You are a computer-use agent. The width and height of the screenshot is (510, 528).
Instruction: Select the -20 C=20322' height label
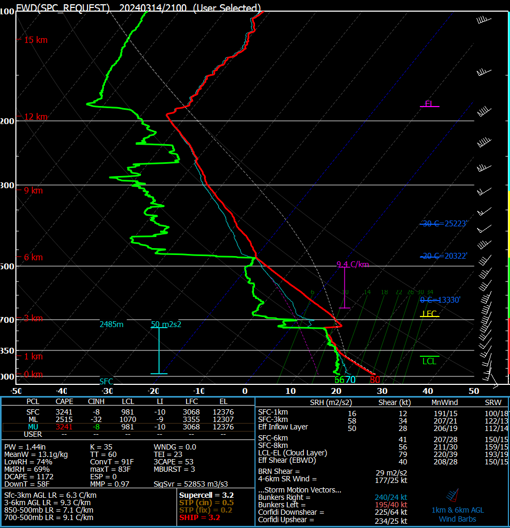click(x=445, y=256)
